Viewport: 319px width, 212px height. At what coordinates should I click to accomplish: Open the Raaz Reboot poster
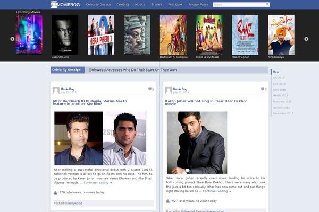245,34
